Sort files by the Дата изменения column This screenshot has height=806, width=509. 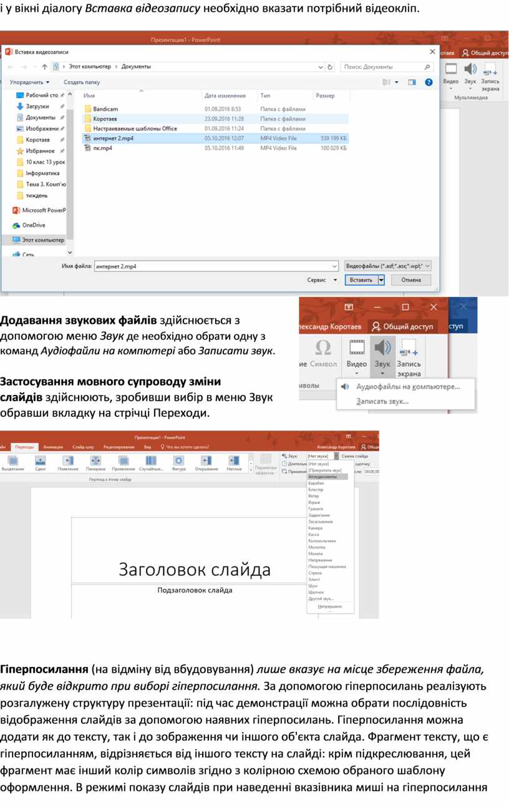(x=225, y=96)
